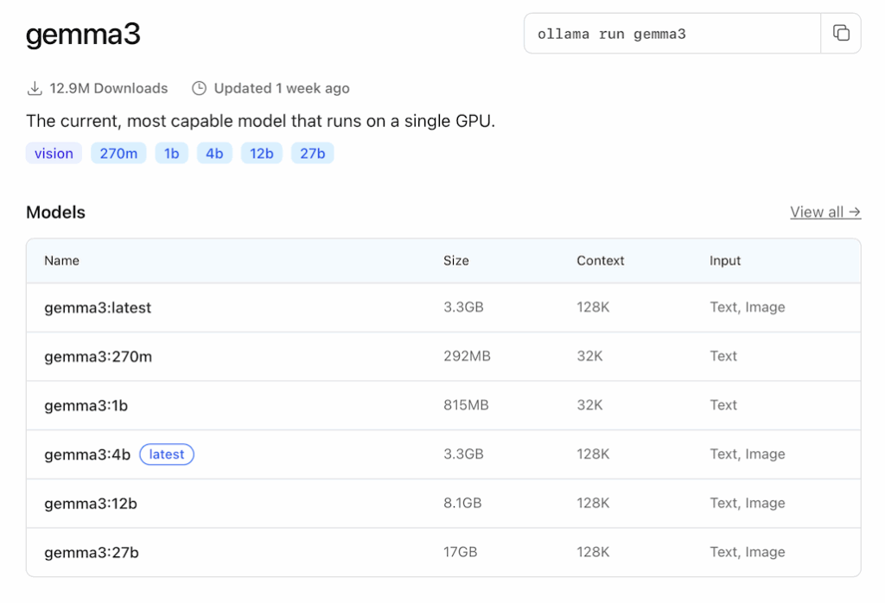
Task: Click the gemma3 page title
Action: 83,35
